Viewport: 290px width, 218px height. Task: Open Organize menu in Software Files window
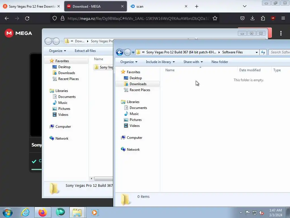click(x=129, y=62)
